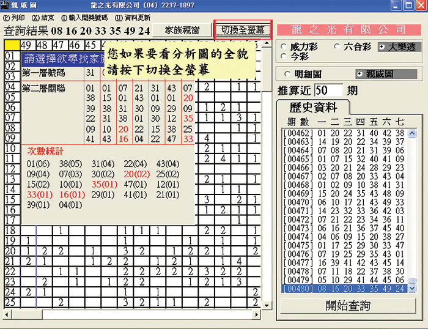Select history row [00480]
428x329 pixels.
344,289
